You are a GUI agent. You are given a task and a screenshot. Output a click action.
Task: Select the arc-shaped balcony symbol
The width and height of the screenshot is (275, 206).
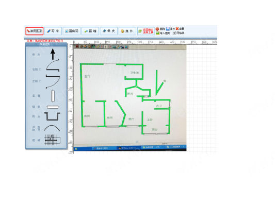(x=52, y=128)
